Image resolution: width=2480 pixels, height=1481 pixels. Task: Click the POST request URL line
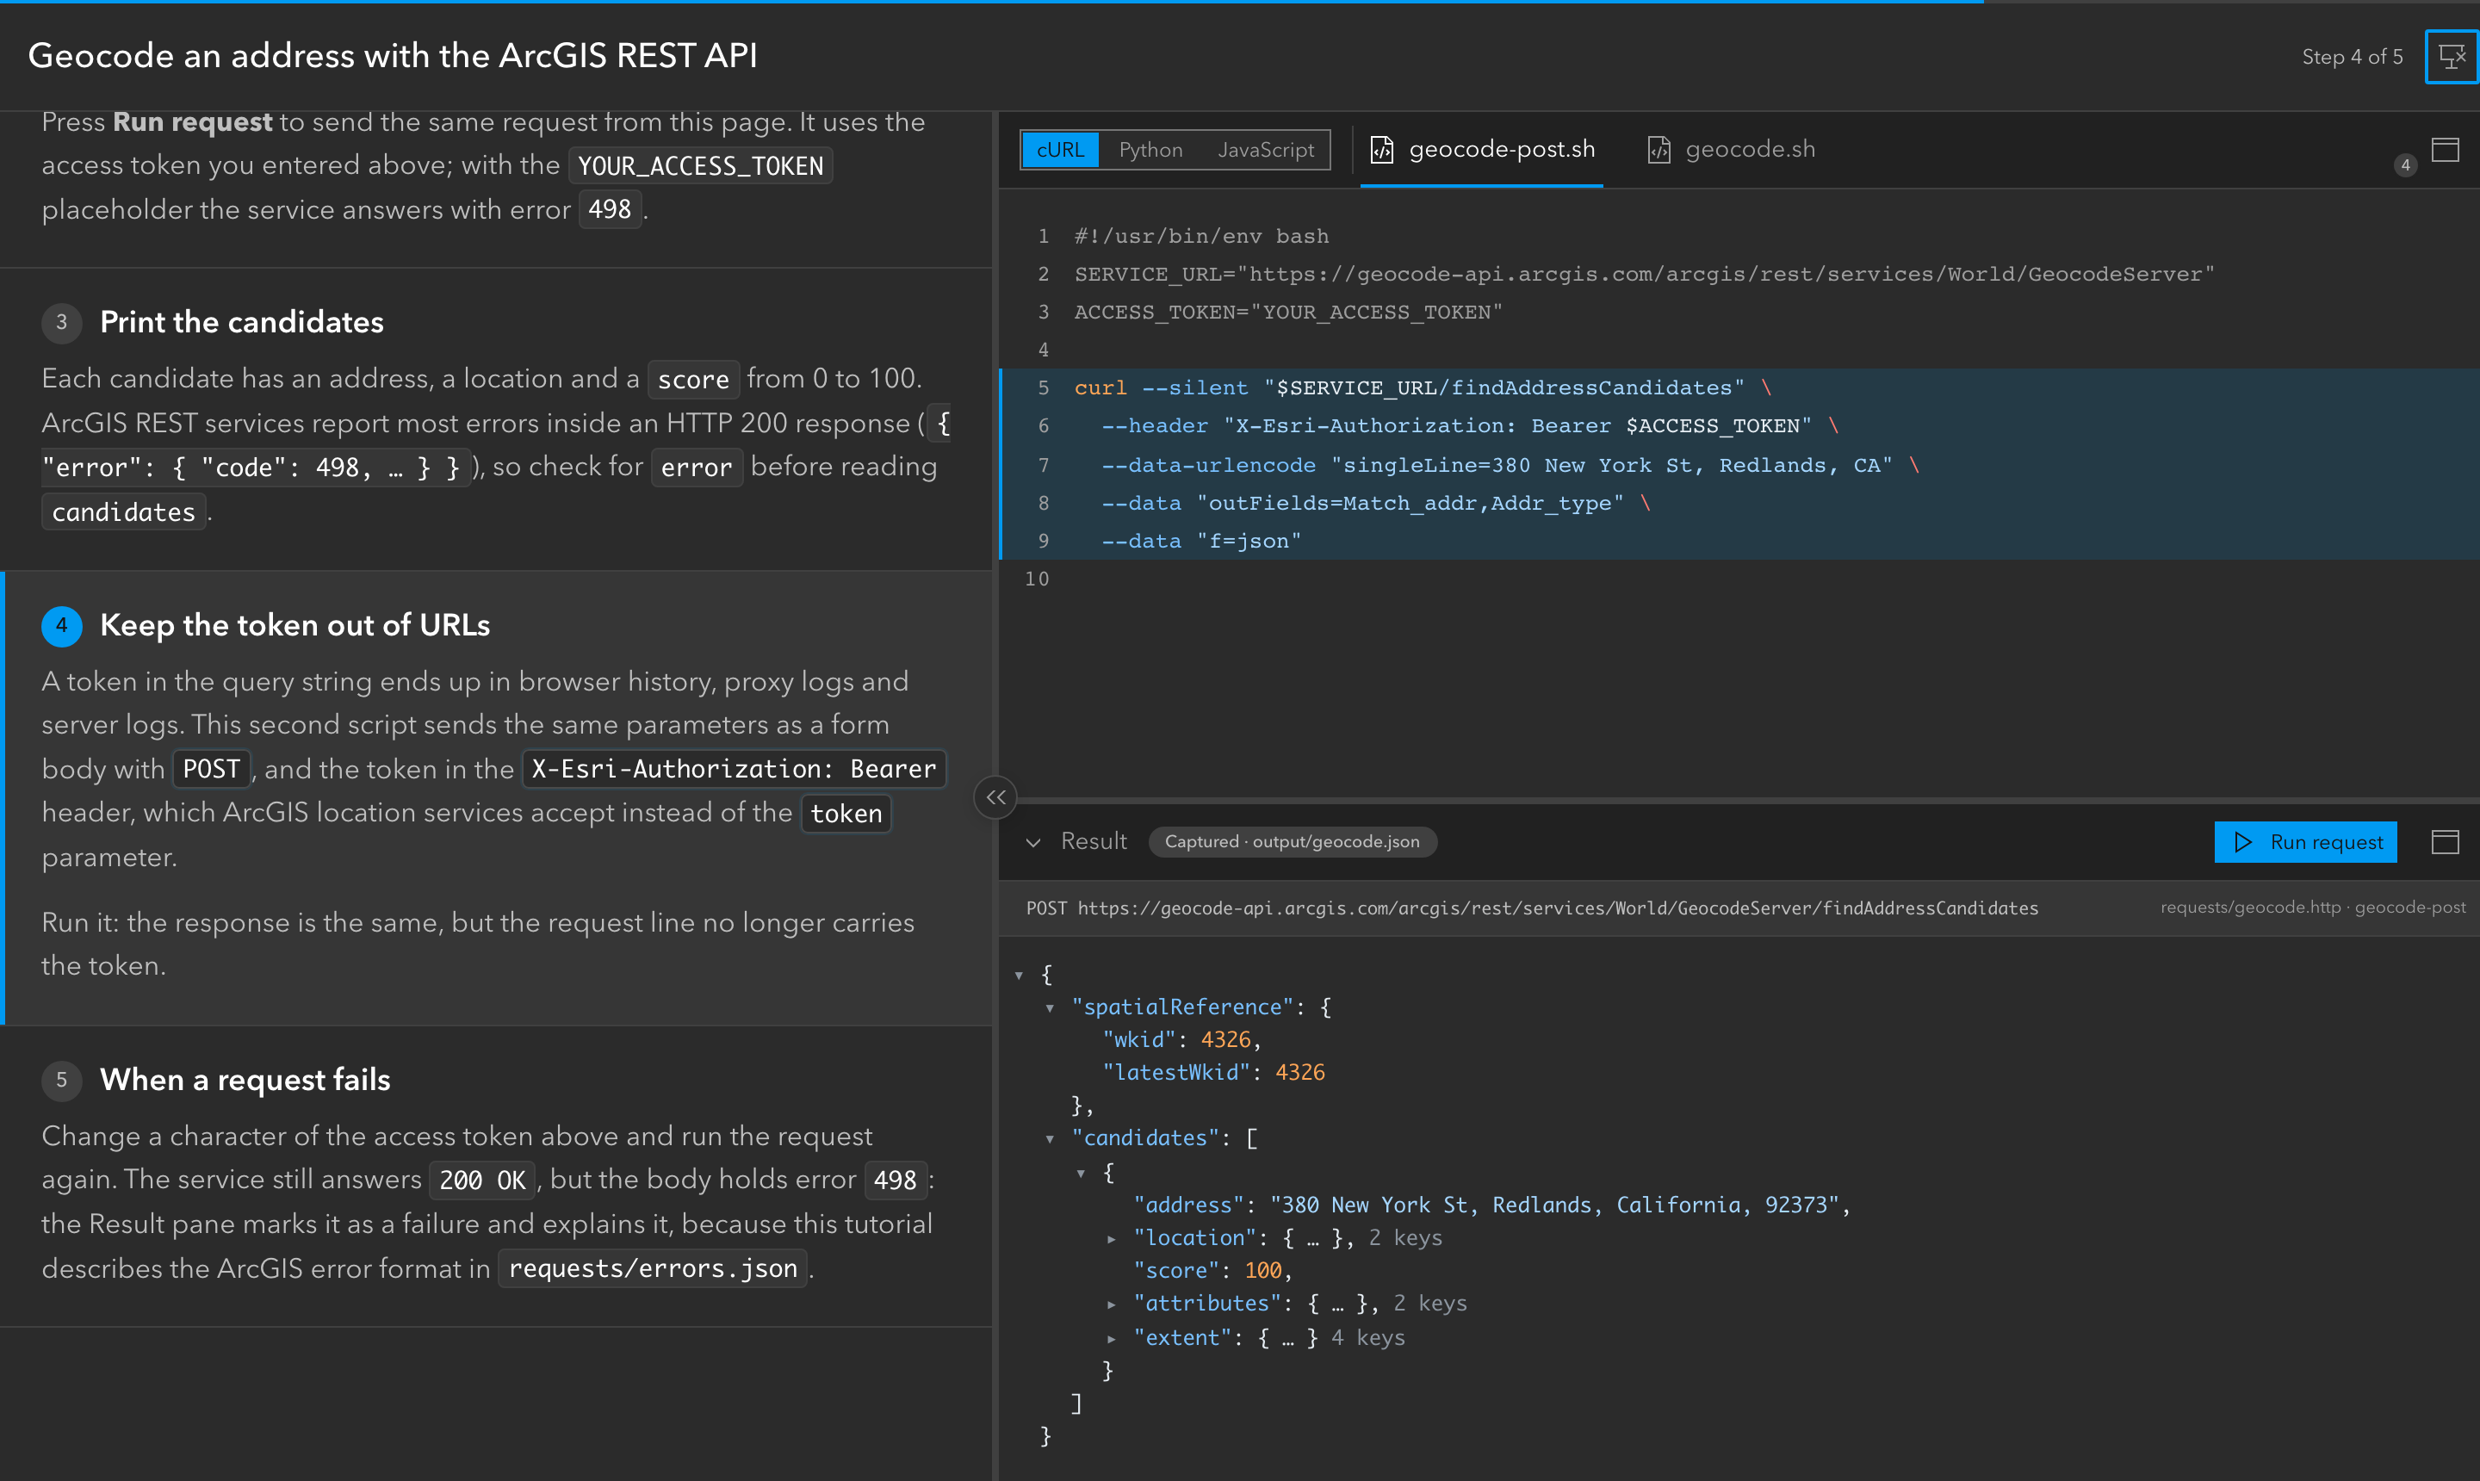(x=1532, y=908)
